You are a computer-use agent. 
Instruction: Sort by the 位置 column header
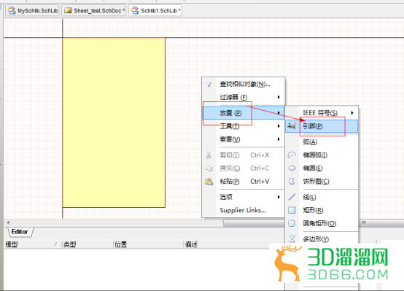[149, 244]
